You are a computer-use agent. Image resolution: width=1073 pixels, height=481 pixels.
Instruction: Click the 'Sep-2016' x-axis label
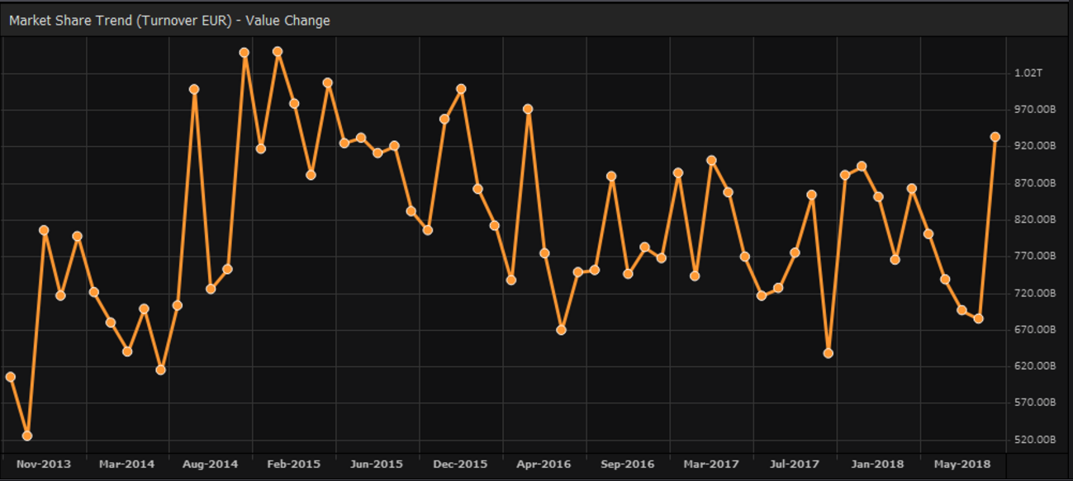[x=627, y=464]
